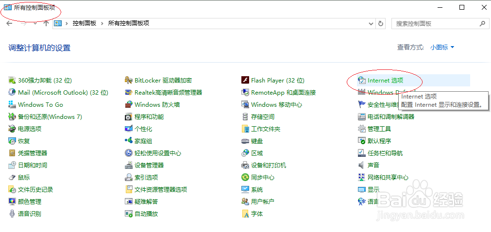Go up one level with the up arrow

[46, 23]
